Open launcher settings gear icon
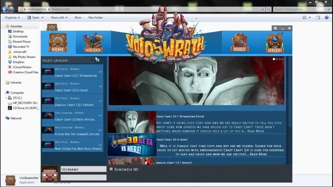Image resolution: width=333 pixels, height=187 pixels. tap(275, 28)
